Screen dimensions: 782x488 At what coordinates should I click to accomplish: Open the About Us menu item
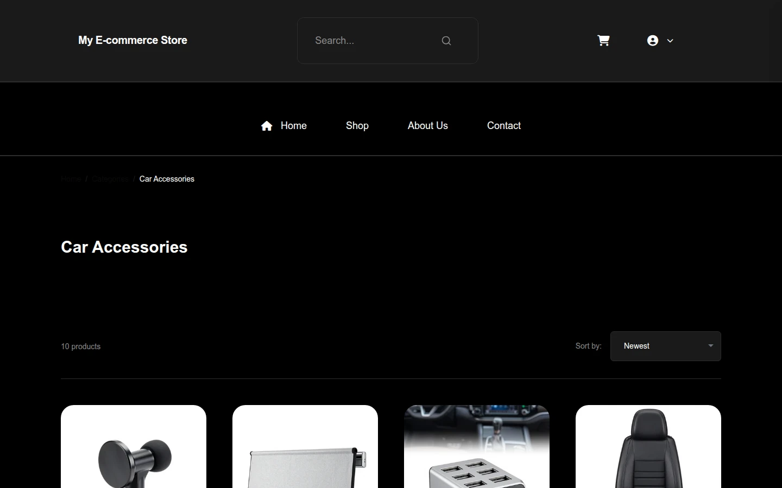tap(428, 126)
